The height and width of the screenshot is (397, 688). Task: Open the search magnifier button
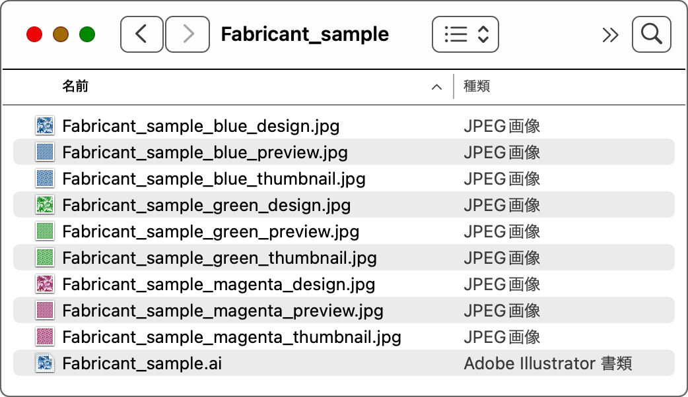[x=651, y=34]
